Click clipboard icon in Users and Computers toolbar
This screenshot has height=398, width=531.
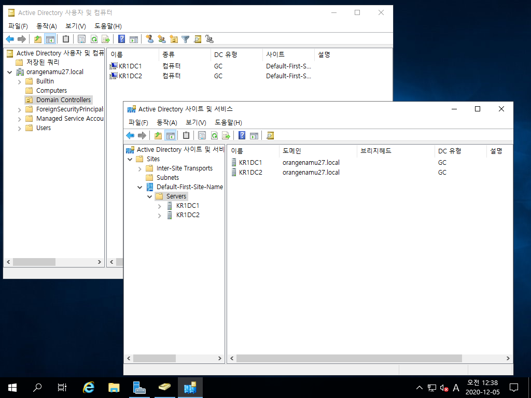point(66,39)
